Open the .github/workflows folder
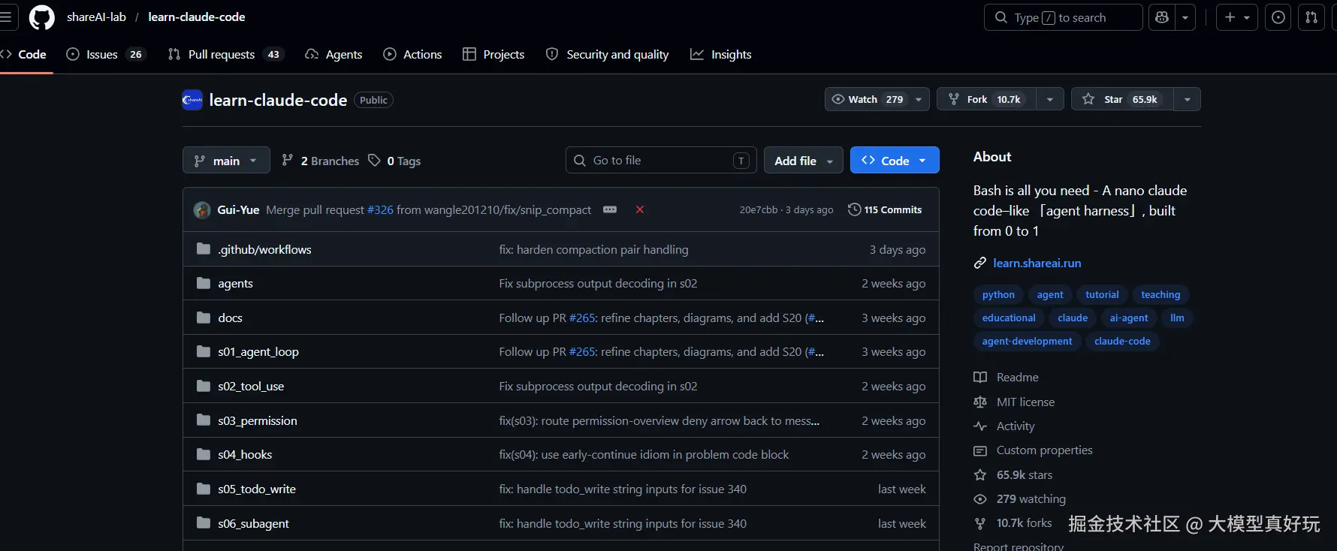1337x551 pixels. pyautogui.click(x=264, y=250)
